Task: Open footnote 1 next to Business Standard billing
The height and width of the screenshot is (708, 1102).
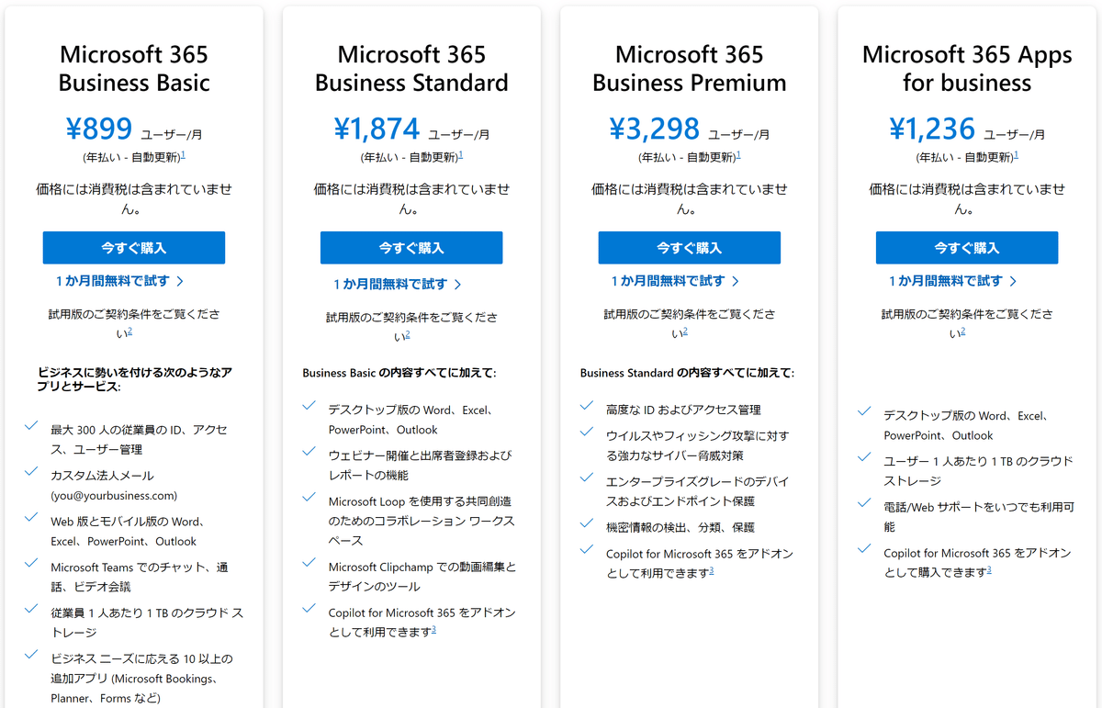Action: pyautogui.click(x=460, y=154)
